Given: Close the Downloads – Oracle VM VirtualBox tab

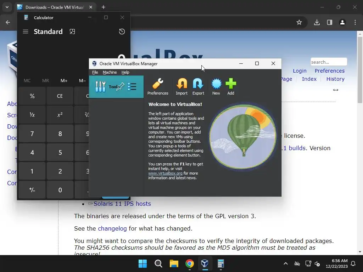Looking at the screenshot, I should tap(91, 7).
